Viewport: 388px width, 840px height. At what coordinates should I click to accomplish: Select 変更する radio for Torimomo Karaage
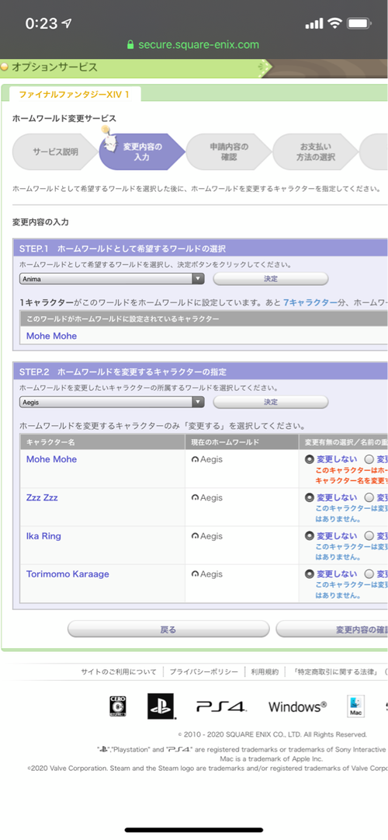[x=369, y=573]
